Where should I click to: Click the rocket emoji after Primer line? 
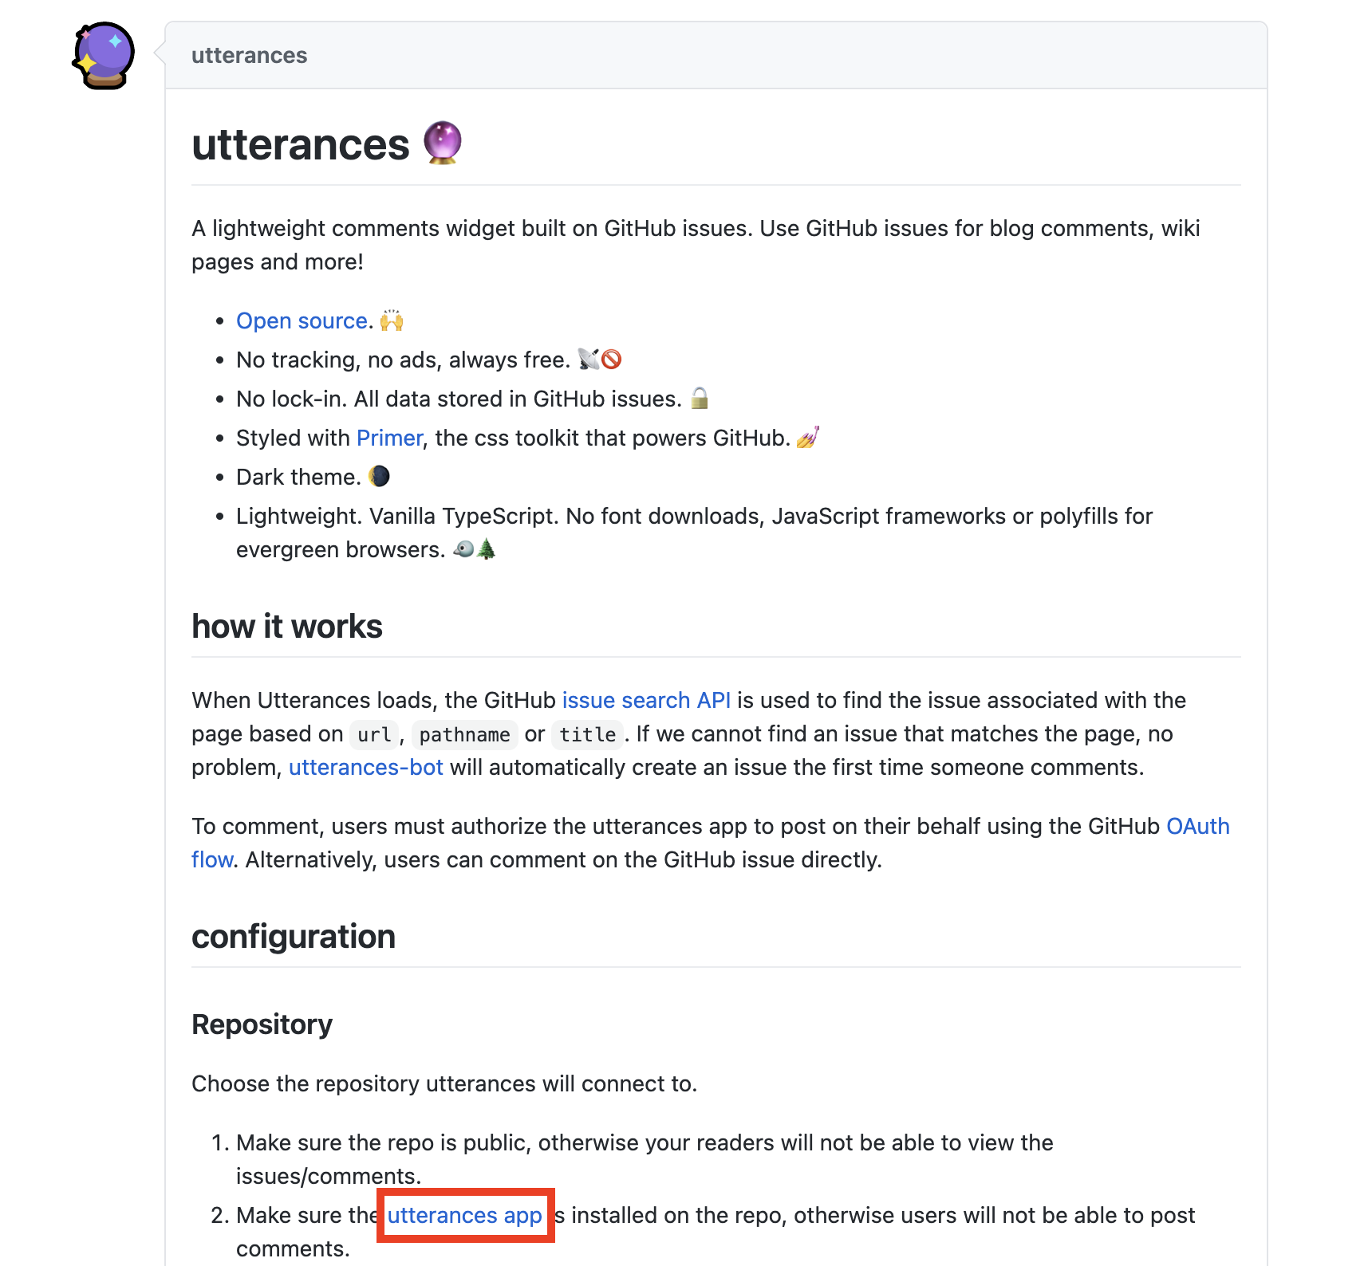pos(807,437)
